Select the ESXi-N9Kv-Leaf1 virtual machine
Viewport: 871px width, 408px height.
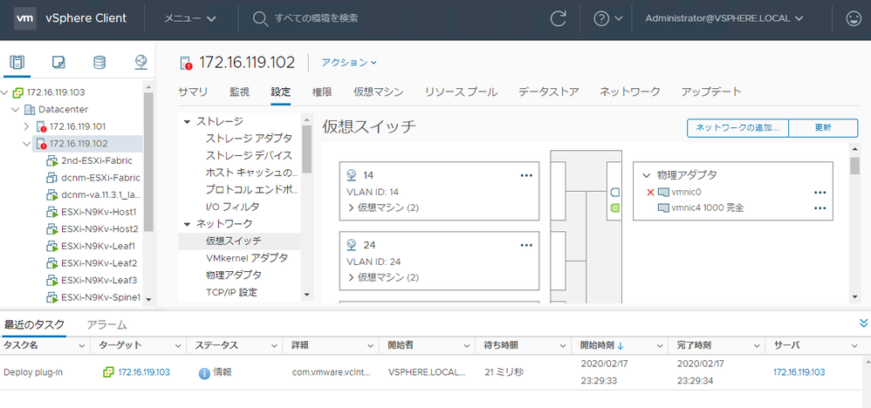[99, 246]
